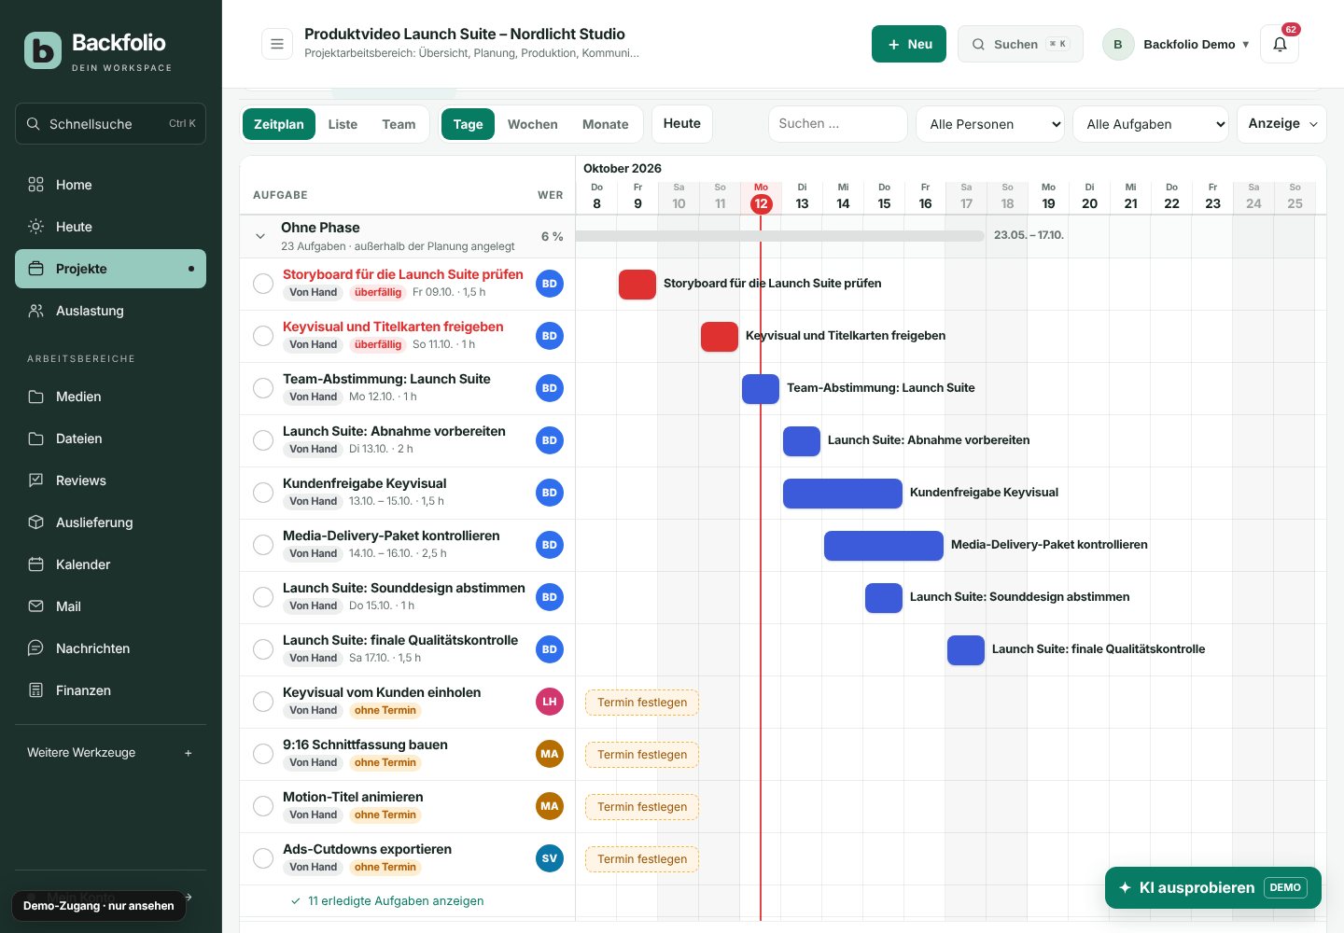The height and width of the screenshot is (933, 1344).
Task: Click BD avatar on Team-Abstimmung row
Action: [x=550, y=388]
